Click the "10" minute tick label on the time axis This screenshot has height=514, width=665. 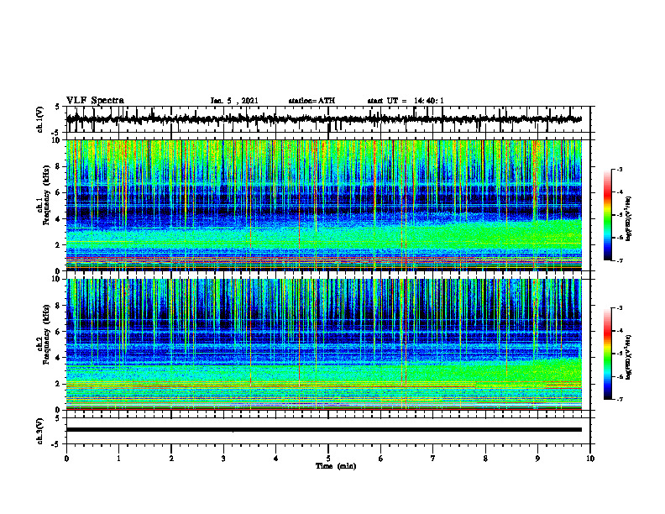point(590,459)
